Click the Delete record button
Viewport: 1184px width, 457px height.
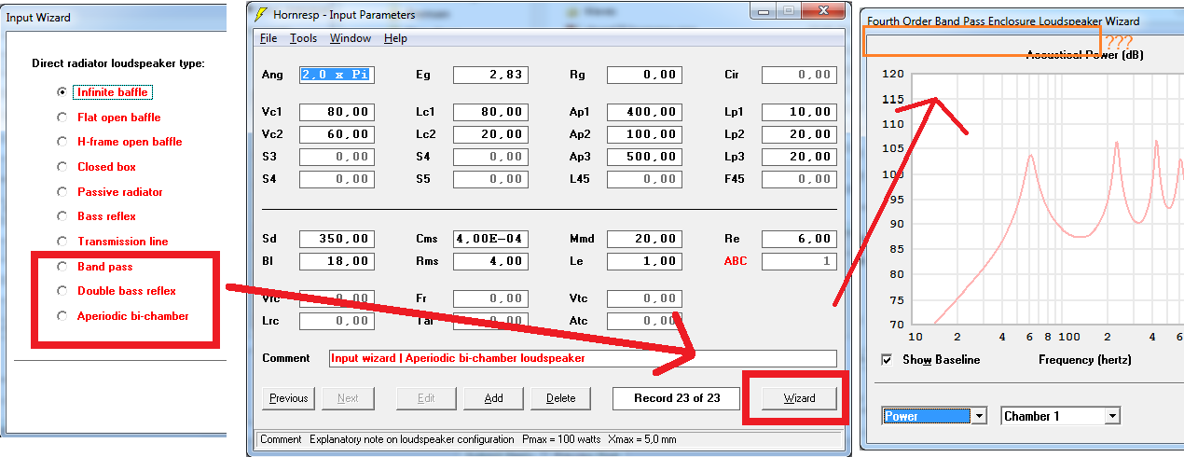pos(561,398)
